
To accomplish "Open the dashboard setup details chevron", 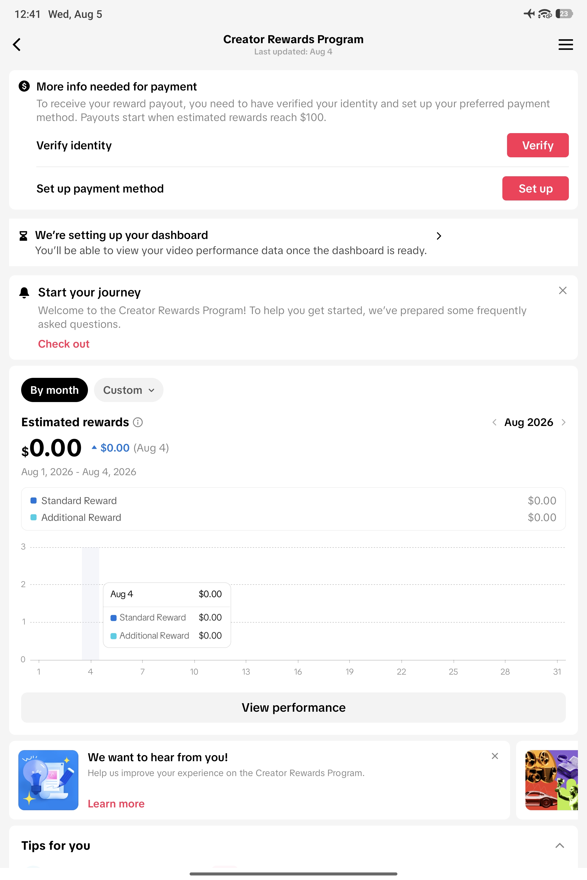I will point(439,236).
